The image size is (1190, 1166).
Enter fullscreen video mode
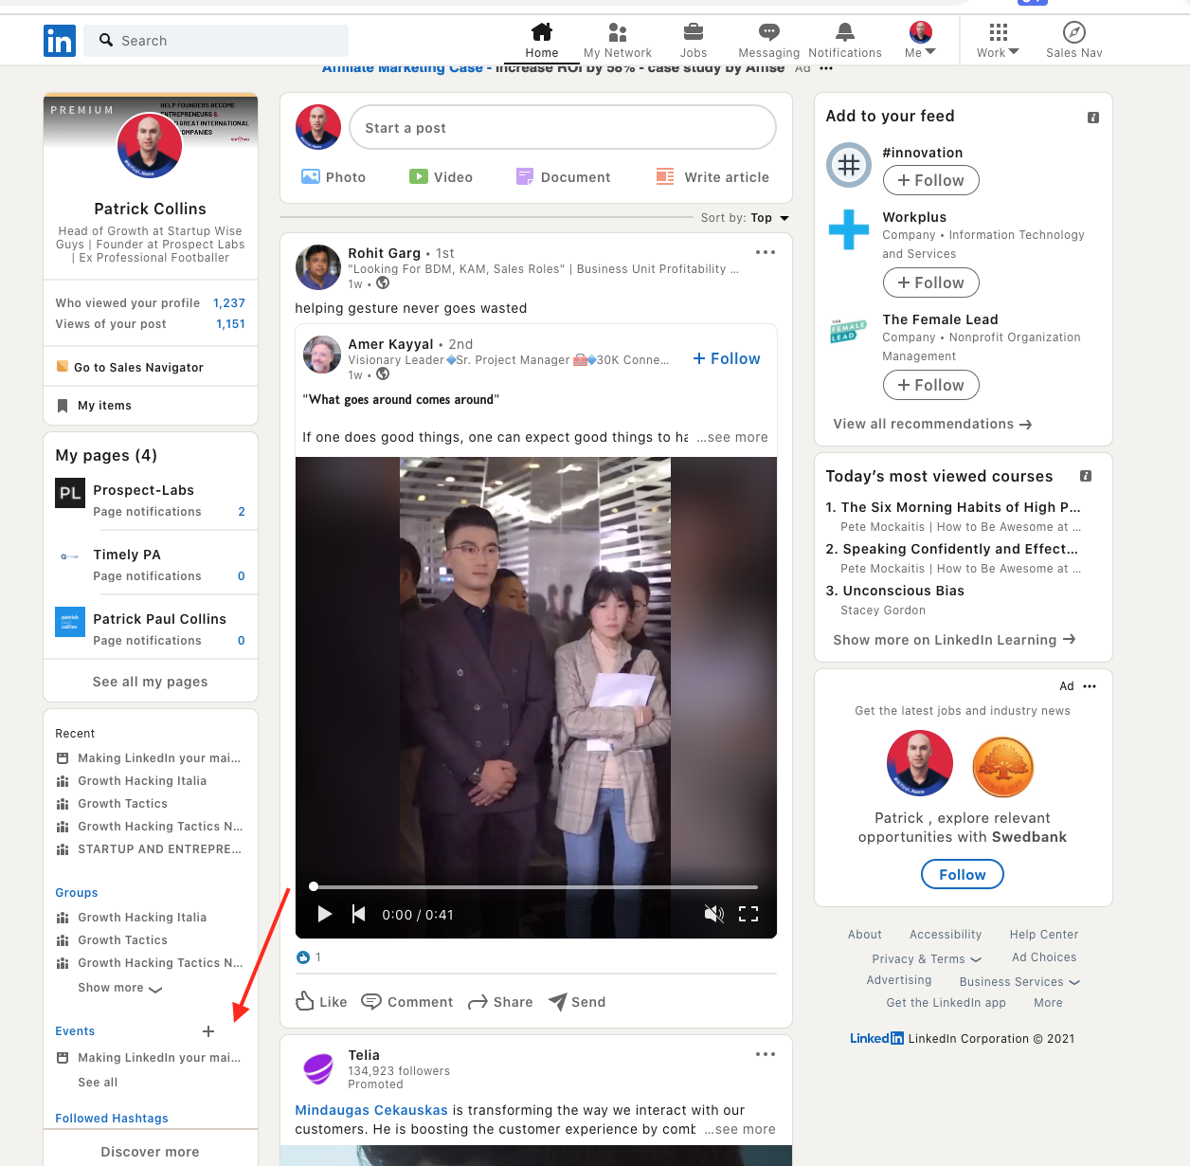[748, 914]
